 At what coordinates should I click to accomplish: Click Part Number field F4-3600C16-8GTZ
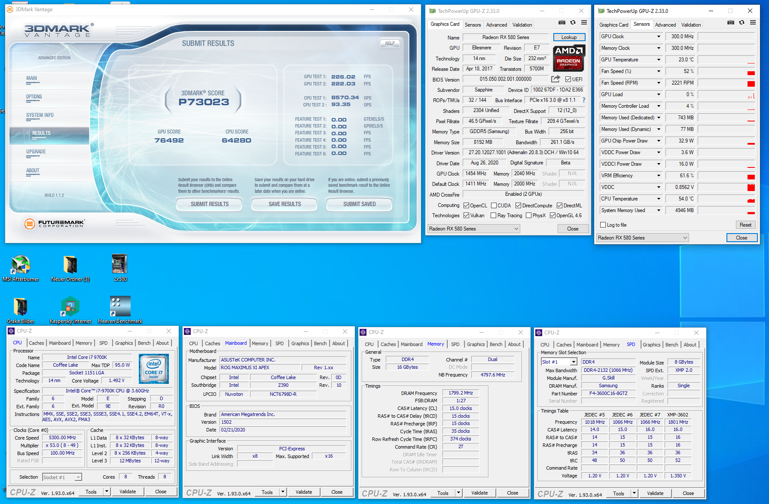click(x=608, y=393)
